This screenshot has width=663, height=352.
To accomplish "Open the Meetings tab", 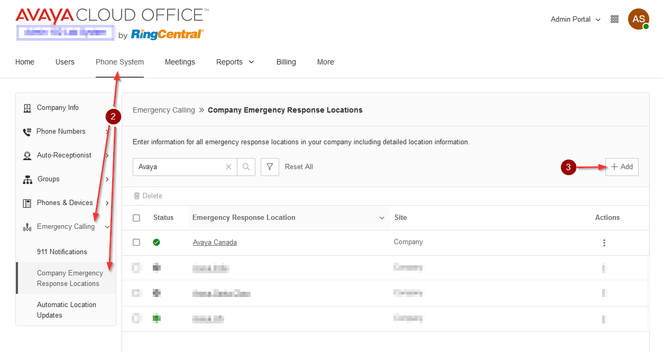I will 180,62.
